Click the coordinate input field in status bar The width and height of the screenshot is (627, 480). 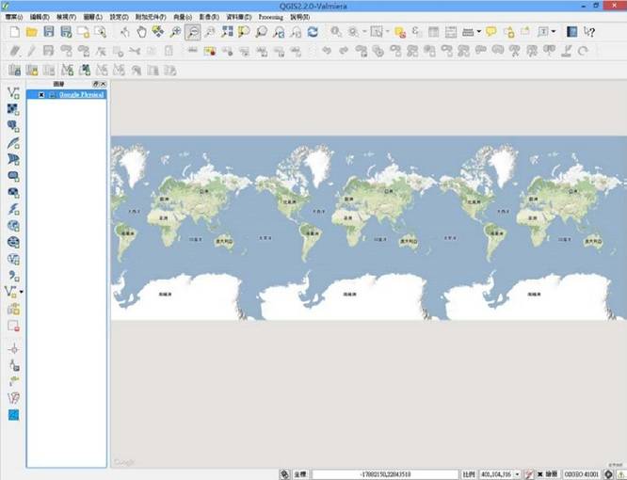385,474
